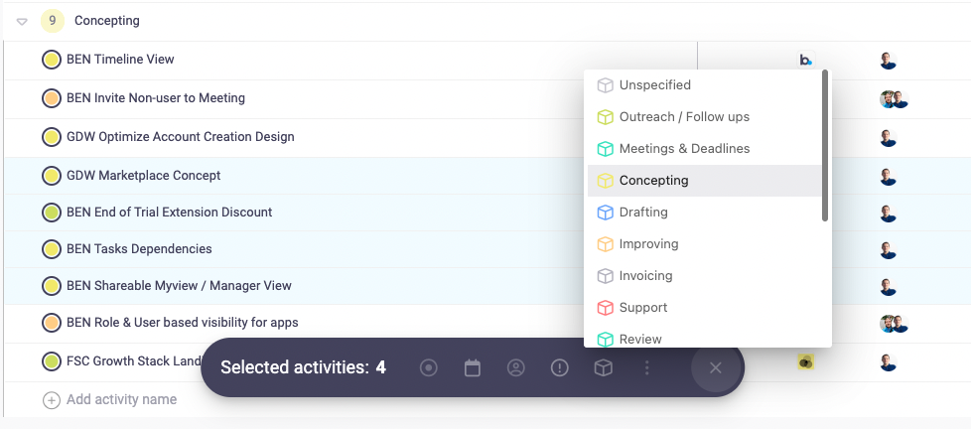The width and height of the screenshot is (971, 429).
Task: Select Meetings & Deadlines option
Action: tap(684, 149)
